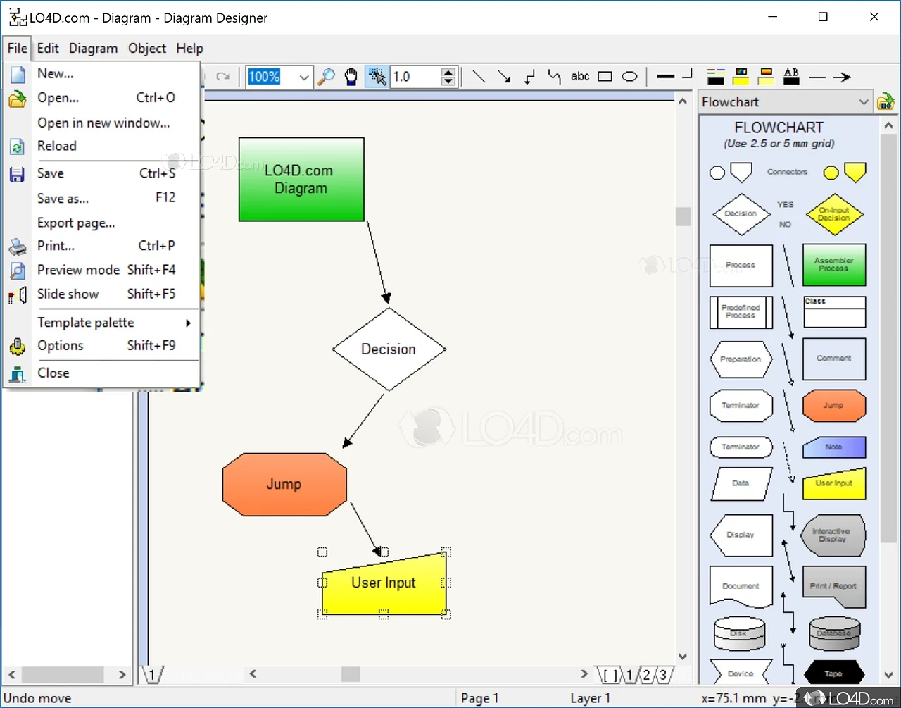Switch to page tab 3
Screen dimensions: 901x708
[x=662, y=674]
